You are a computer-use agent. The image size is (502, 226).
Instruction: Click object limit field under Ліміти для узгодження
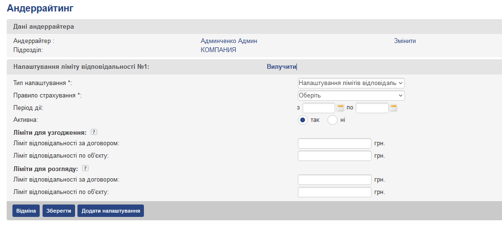click(334, 156)
